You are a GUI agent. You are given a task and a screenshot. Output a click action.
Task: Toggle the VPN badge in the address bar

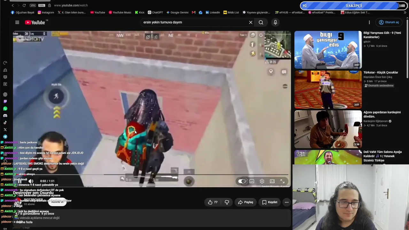click(33, 5)
